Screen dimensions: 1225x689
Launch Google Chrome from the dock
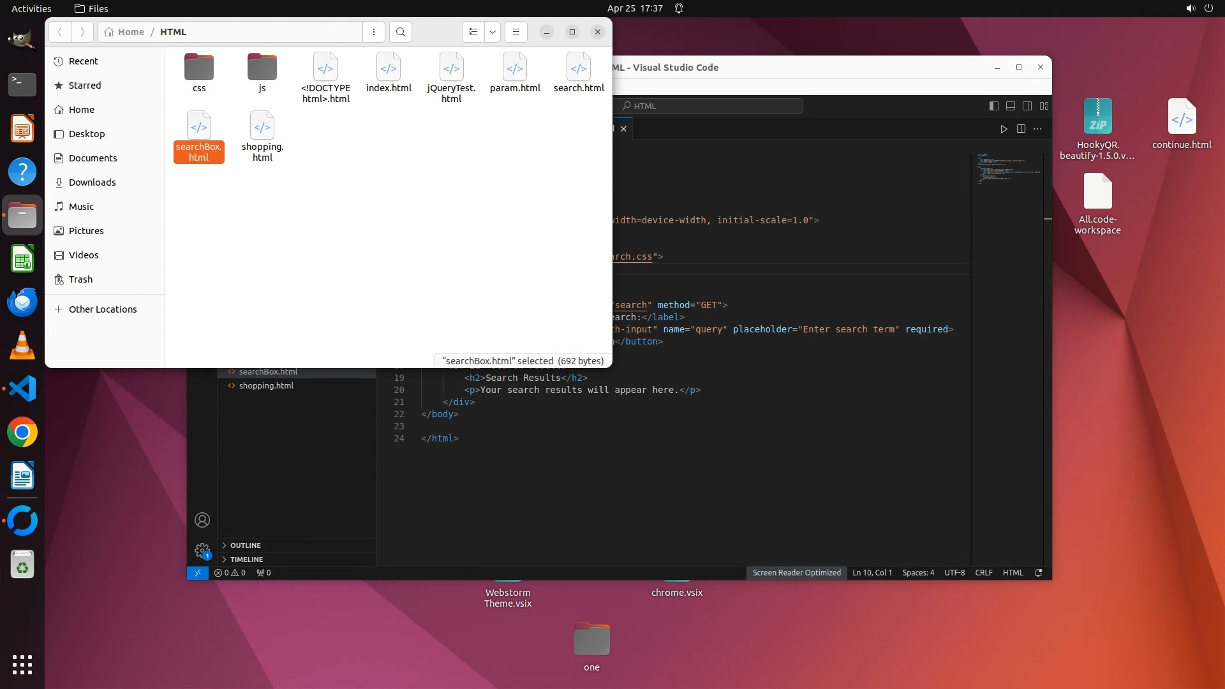pos(22,433)
